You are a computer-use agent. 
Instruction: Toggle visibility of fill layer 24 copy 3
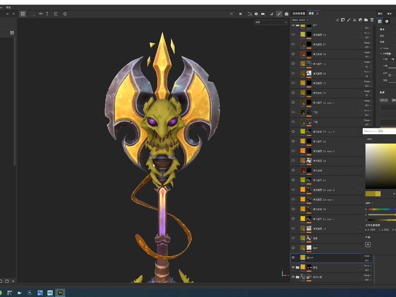[x=293, y=151]
